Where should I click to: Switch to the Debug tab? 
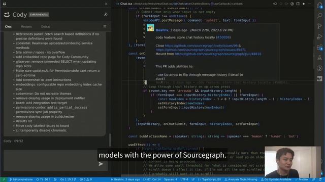click(46, 27)
